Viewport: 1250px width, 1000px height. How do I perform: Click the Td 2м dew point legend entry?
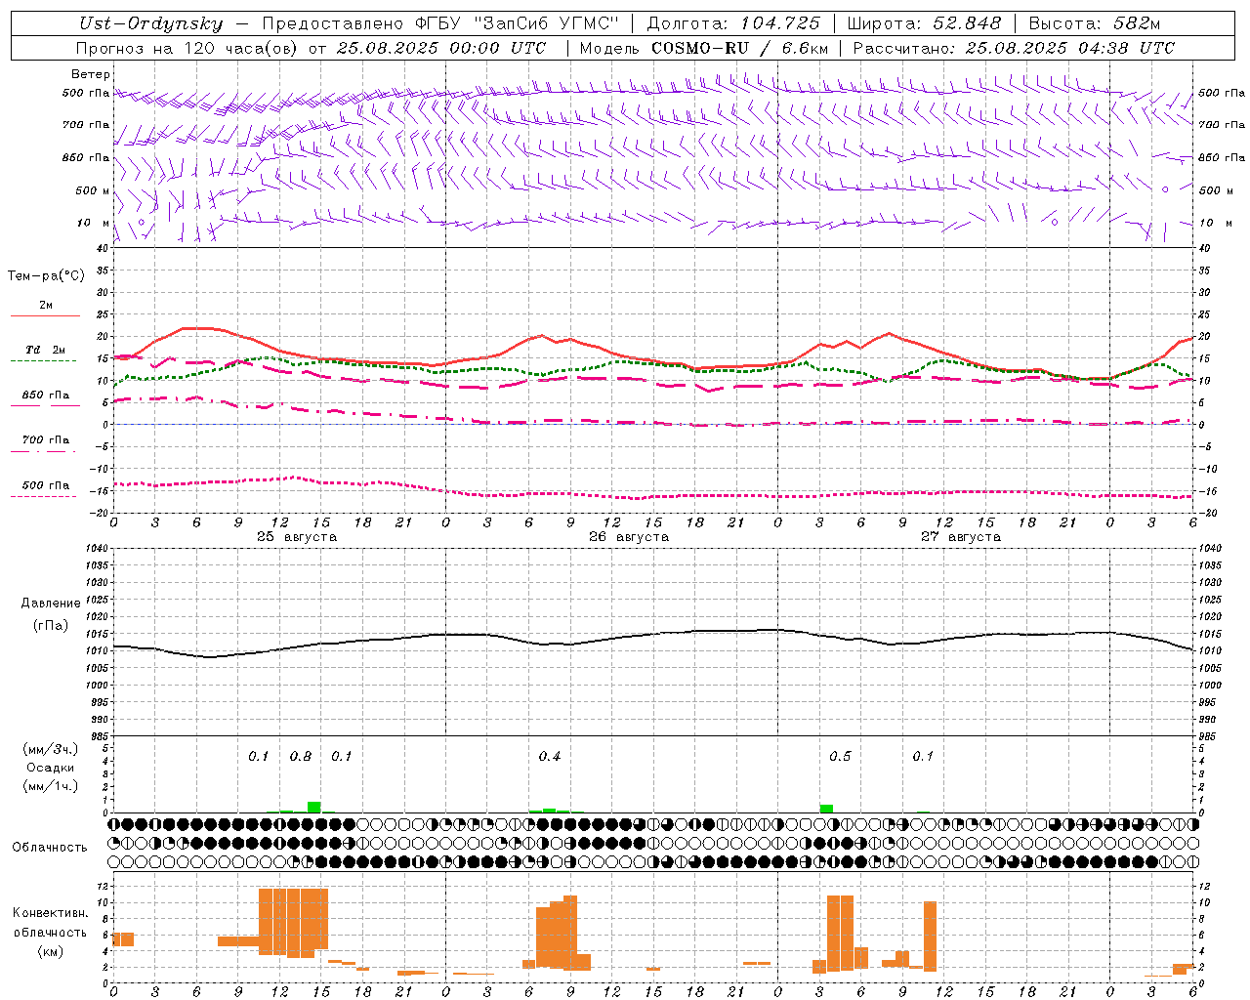pyautogui.click(x=46, y=350)
